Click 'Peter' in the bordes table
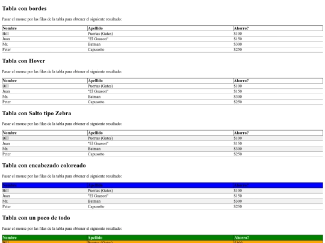 coord(7,50)
